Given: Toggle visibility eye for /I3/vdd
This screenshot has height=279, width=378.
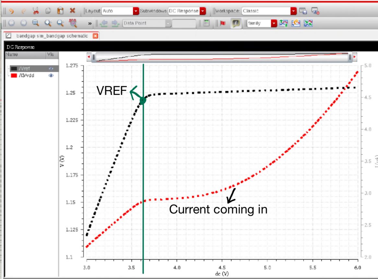Looking at the screenshot, I should pos(51,76).
